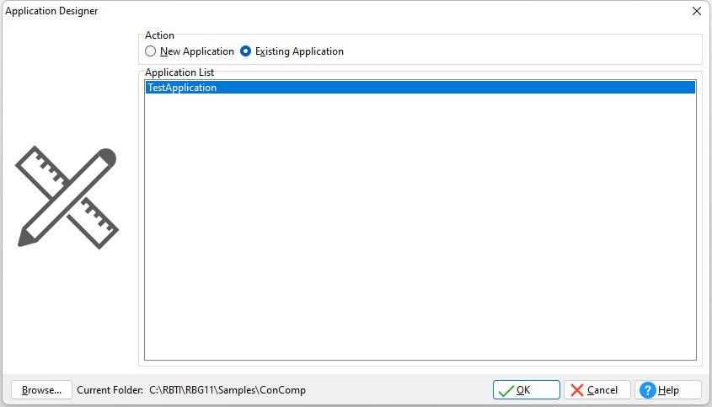Viewport: 712px width, 407px height.
Task: Click the "Application List" group label
Action: coord(179,72)
